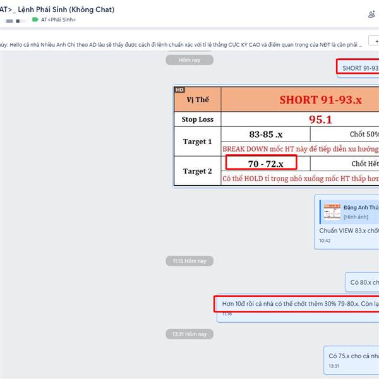
Task: Select the Hơn 10đ rồi cả nhà message
Action: (298, 308)
